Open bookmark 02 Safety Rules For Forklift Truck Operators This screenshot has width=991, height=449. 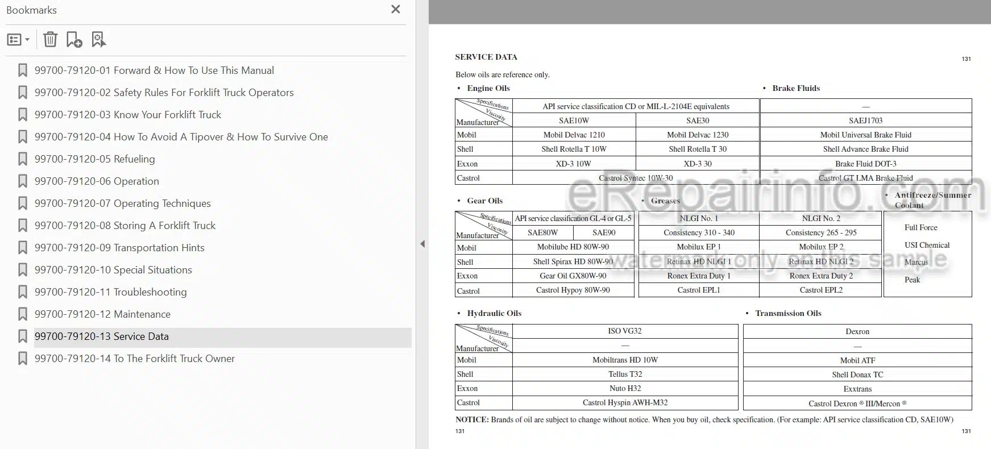(164, 93)
